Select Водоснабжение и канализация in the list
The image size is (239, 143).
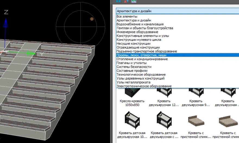click(140, 24)
